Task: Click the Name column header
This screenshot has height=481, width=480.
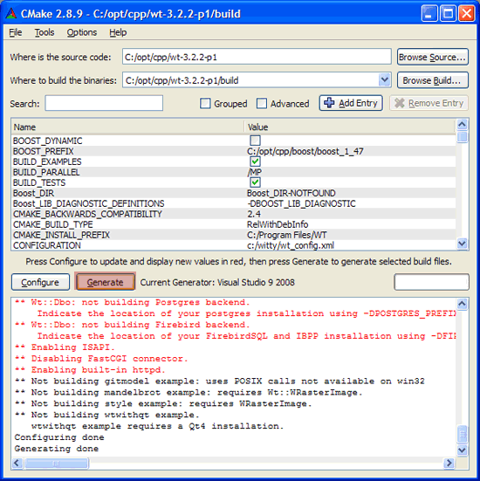Action: pos(127,127)
